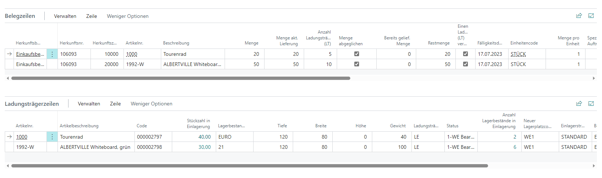
Task: Open Verwalten menu in Belegzeilen
Action: click(x=65, y=16)
